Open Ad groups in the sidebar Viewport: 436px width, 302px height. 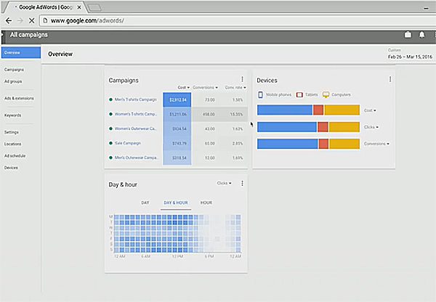coord(13,81)
